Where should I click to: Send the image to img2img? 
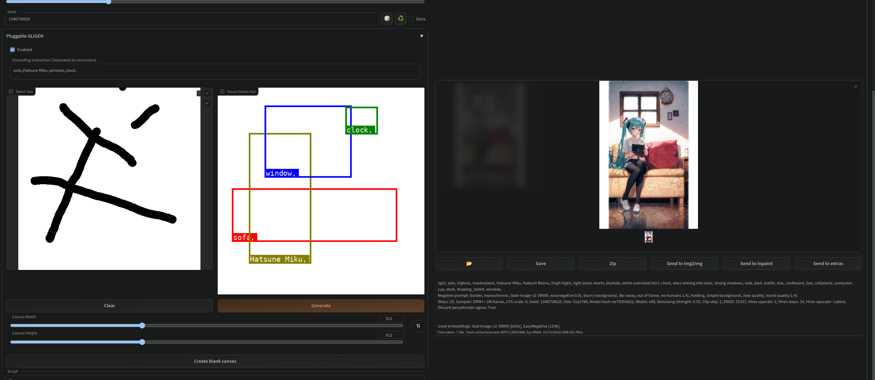pyautogui.click(x=685, y=264)
